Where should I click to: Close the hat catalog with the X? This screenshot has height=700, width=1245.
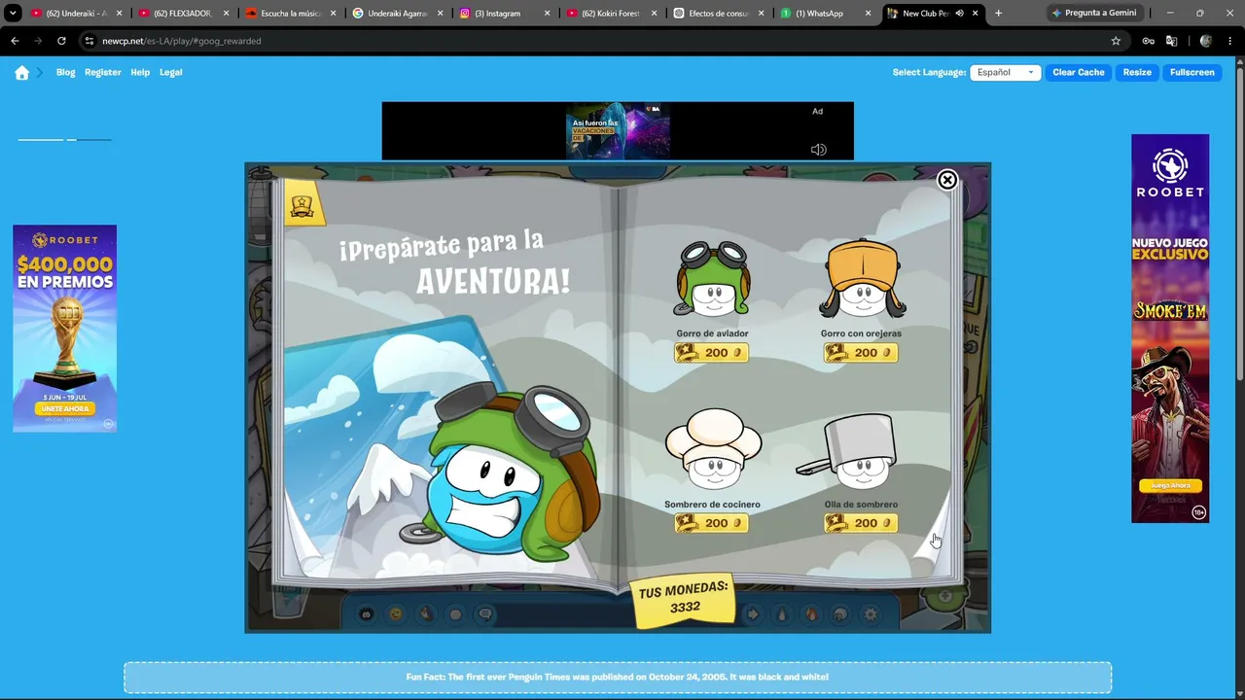(946, 180)
